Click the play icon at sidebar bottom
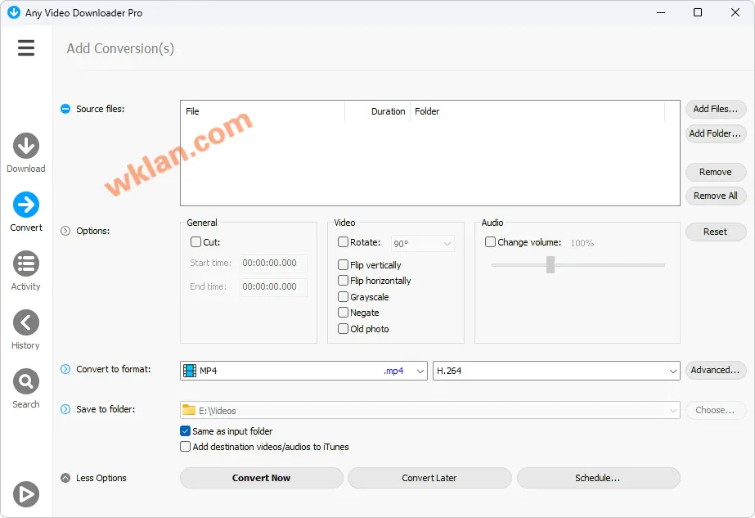The height and width of the screenshot is (518, 755). coord(26,493)
